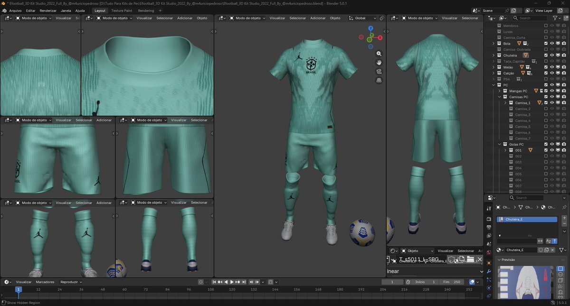Screen dimensions: 570x306
Task: Add a new material slot with plus
Action: pyautogui.click(x=564, y=217)
